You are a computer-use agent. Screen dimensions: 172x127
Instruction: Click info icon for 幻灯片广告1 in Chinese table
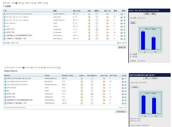coord(125,29)
